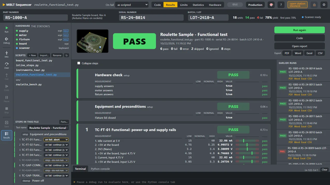
Task: Click the Rename script button
Action: [x=57, y=55]
